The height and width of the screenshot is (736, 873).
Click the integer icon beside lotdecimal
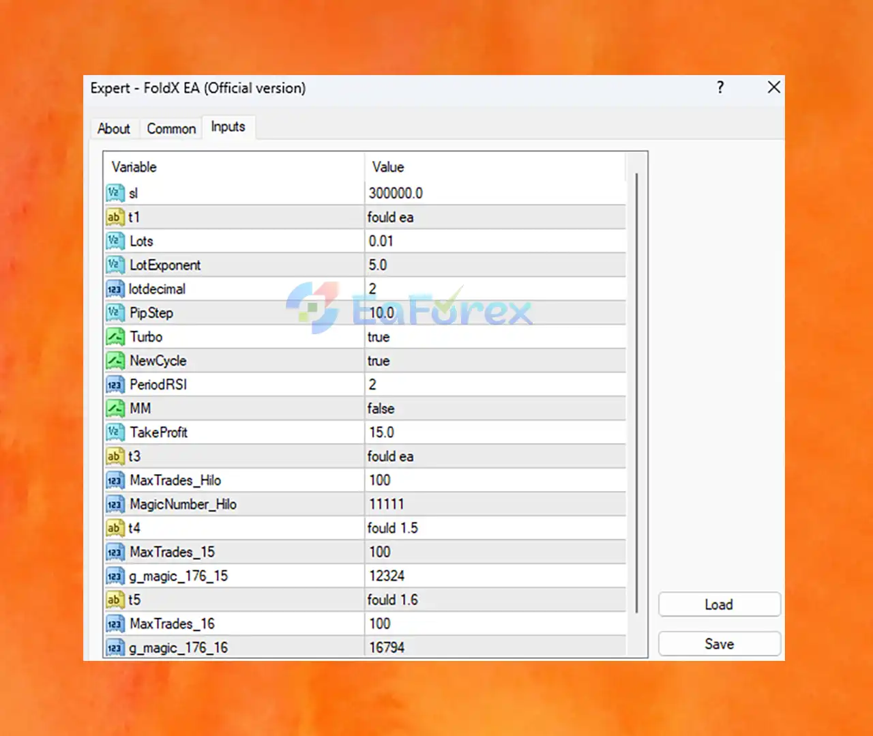click(x=115, y=289)
